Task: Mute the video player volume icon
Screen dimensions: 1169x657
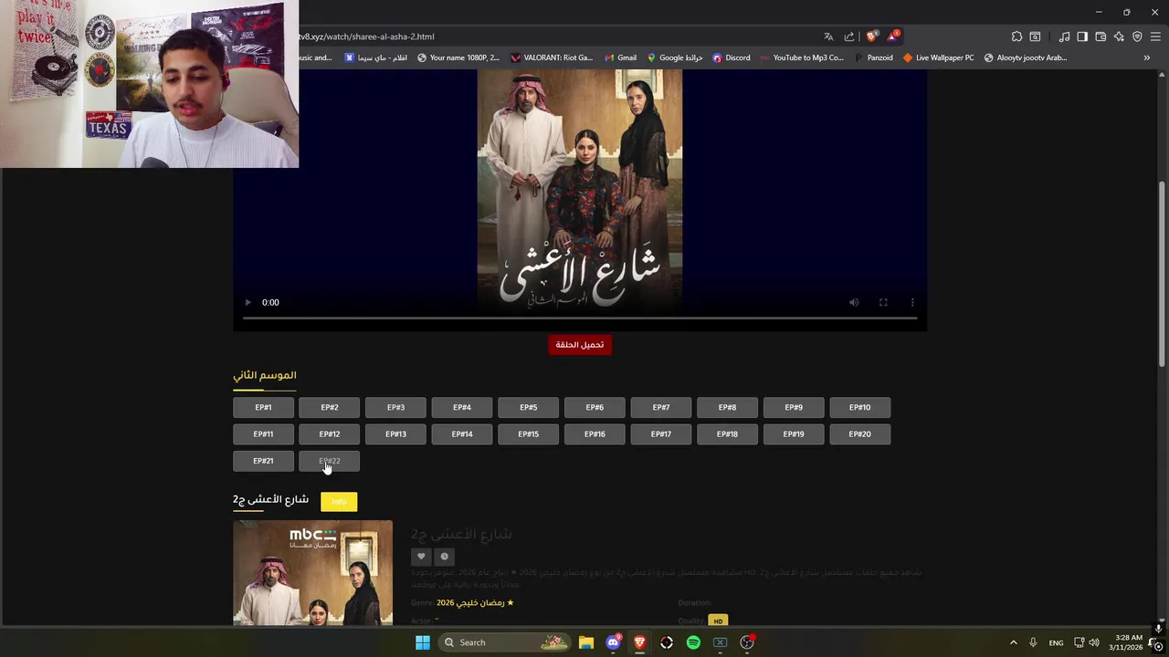Action: pos(854,303)
